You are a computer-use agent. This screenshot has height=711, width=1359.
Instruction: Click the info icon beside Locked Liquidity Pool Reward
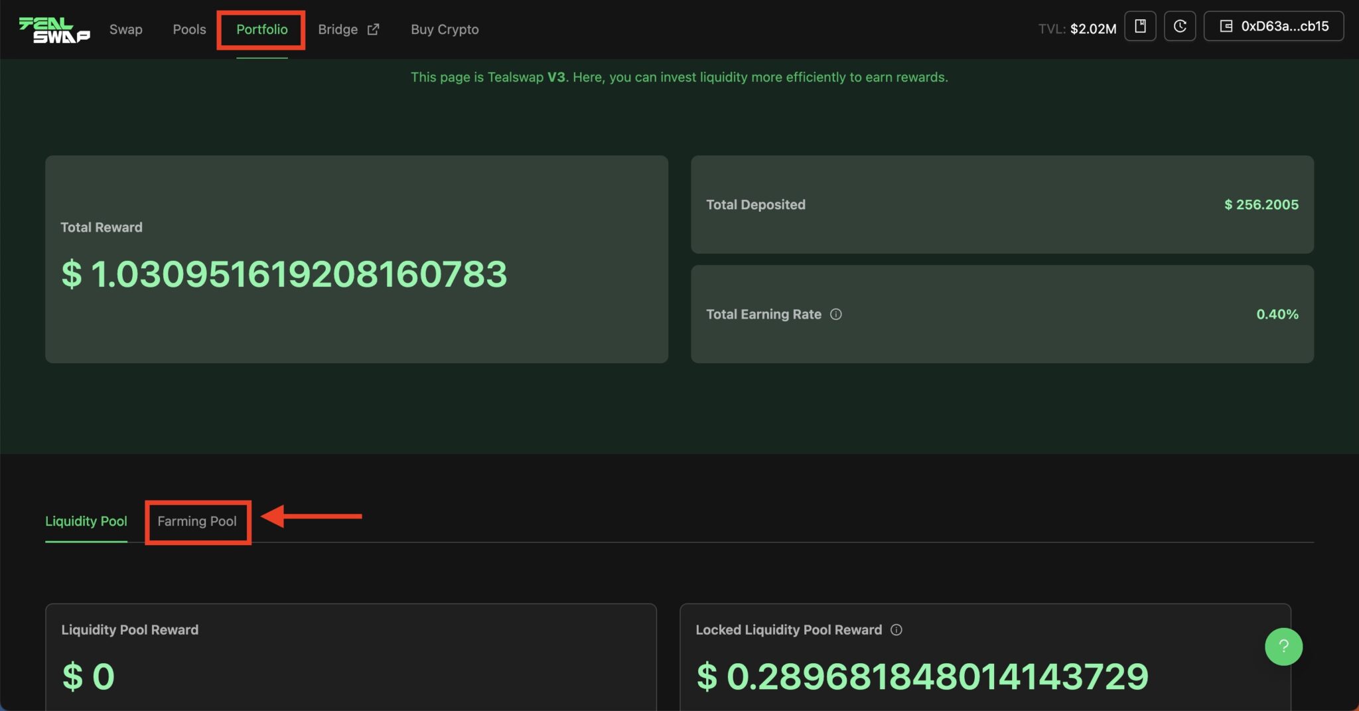click(x=896, y=630)
